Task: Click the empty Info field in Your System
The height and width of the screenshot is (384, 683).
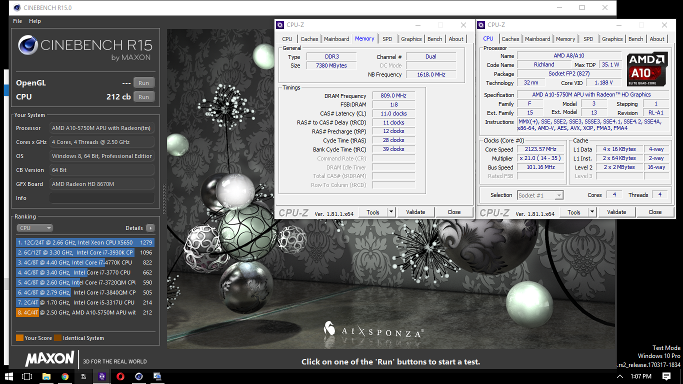Action: point(102,198)
